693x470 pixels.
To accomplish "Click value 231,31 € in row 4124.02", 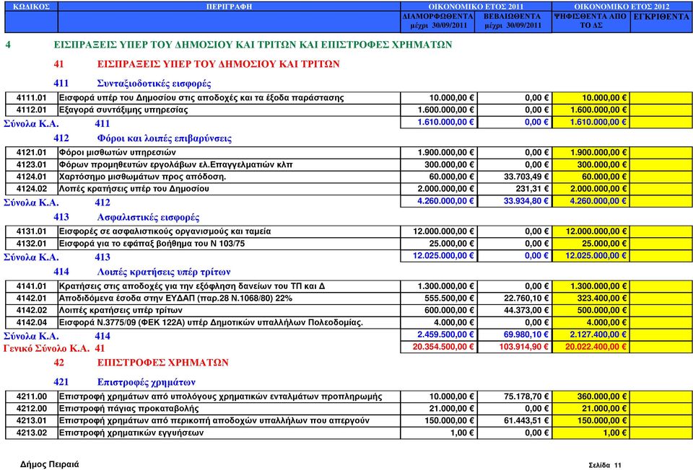I will (x=515, y=189).
